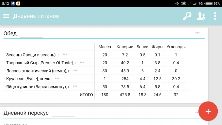222x125 pixels.
Task: Open options dots next to Творожный Сыр row
Action: (82, 62)
